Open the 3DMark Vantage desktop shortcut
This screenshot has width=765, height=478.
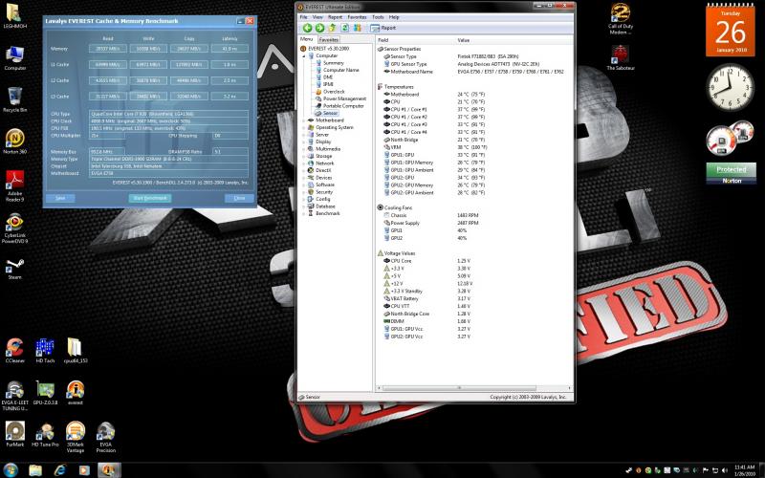76,437
